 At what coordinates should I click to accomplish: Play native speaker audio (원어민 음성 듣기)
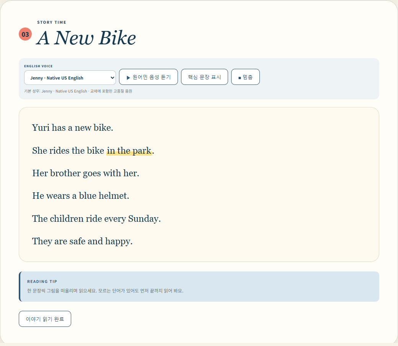point(148,77)
